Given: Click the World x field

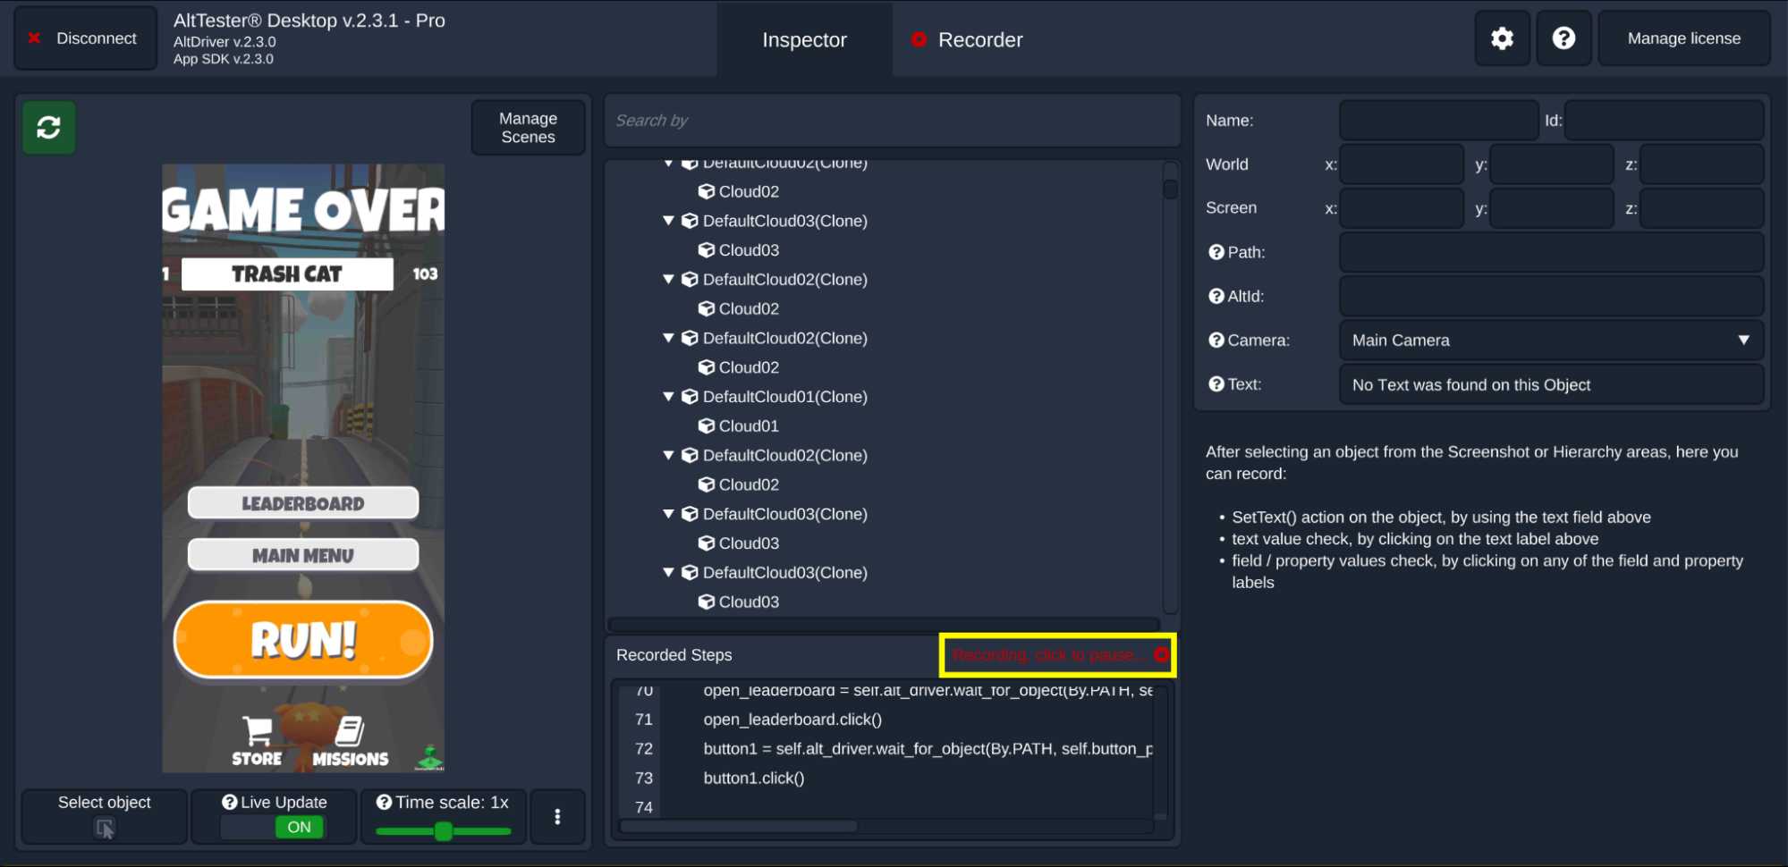Looking at the screenshot, I should (x=1402, y=164).
